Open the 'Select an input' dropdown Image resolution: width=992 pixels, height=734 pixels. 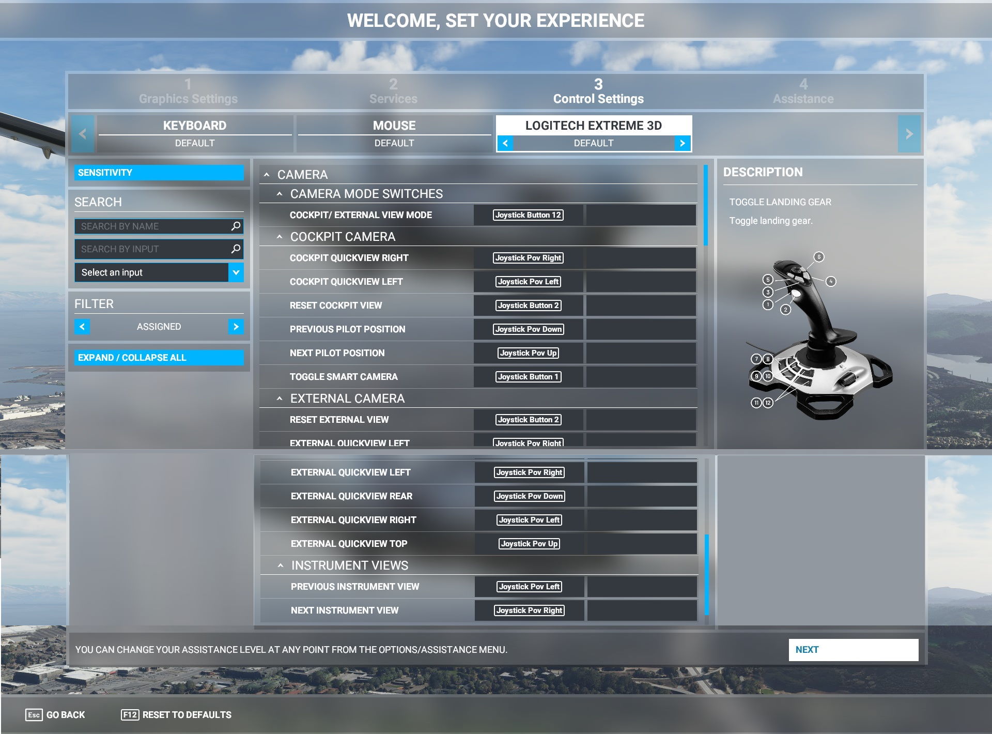[159, 272]
